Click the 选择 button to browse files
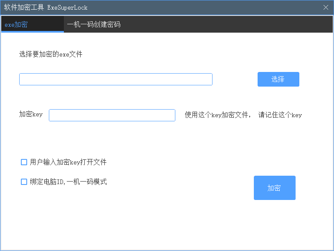 278,79
